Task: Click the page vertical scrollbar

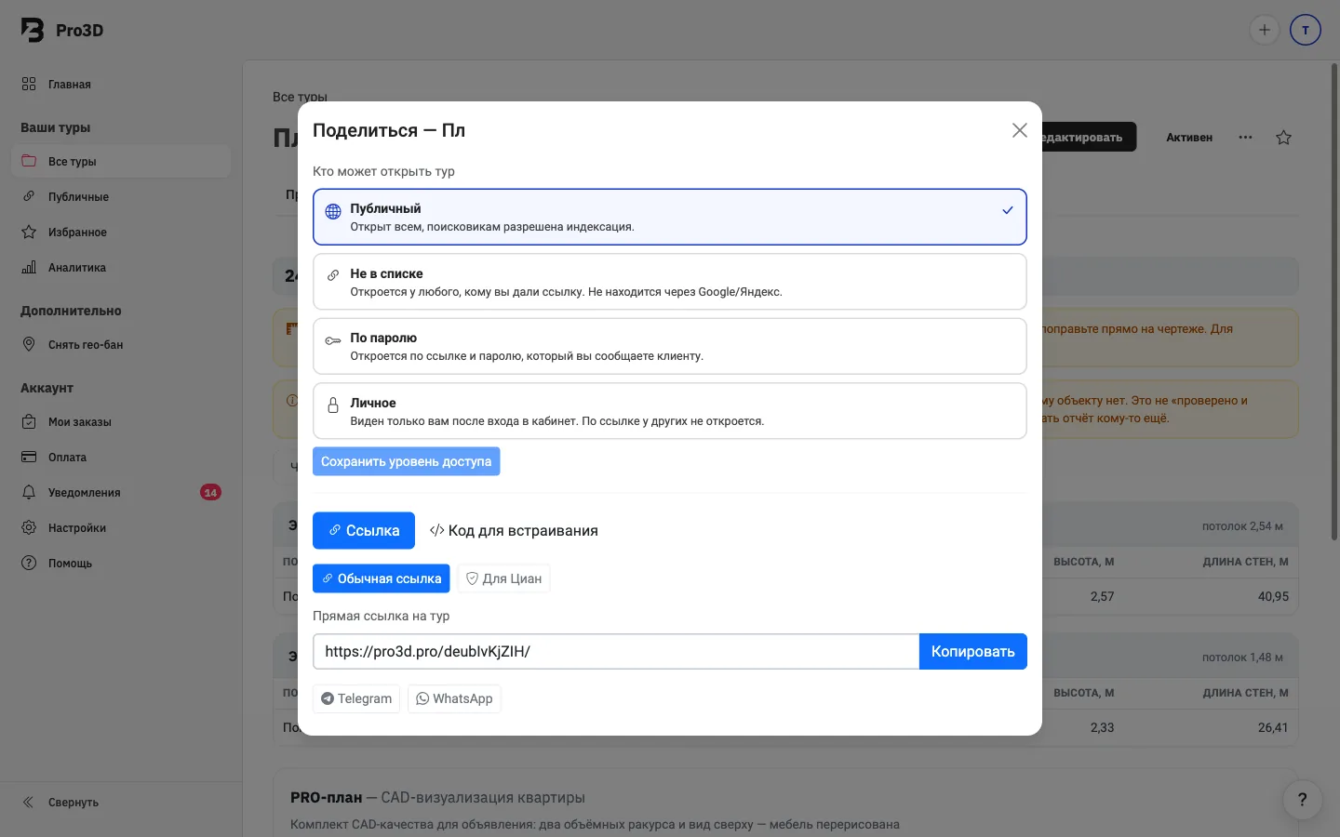Action: [x=1334, y=301]
